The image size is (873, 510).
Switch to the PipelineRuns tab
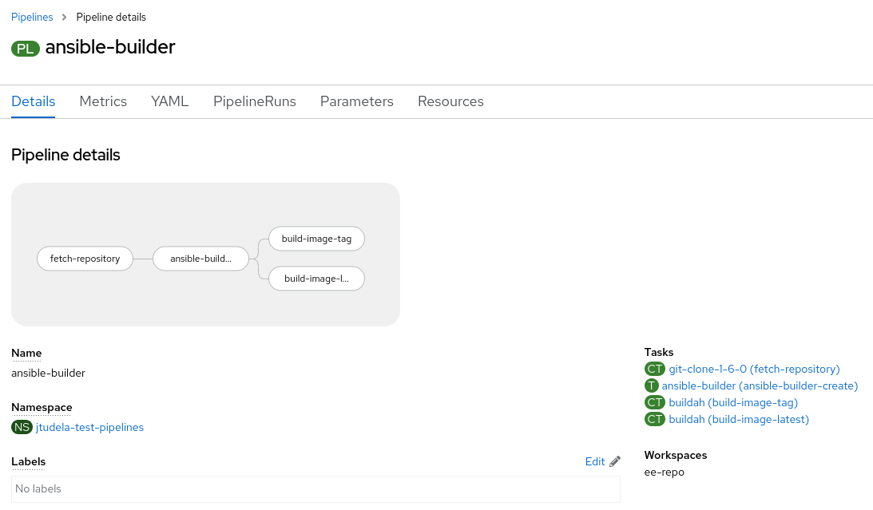pyautogui.click(x=254, y=101)
